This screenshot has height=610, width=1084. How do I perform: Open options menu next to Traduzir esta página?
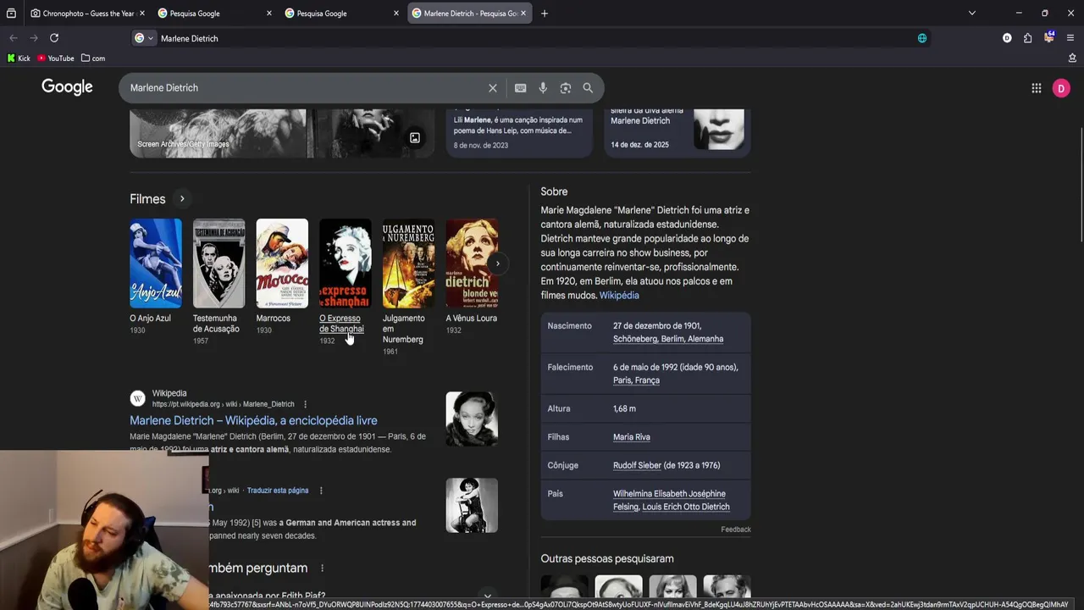coord(321,491)
